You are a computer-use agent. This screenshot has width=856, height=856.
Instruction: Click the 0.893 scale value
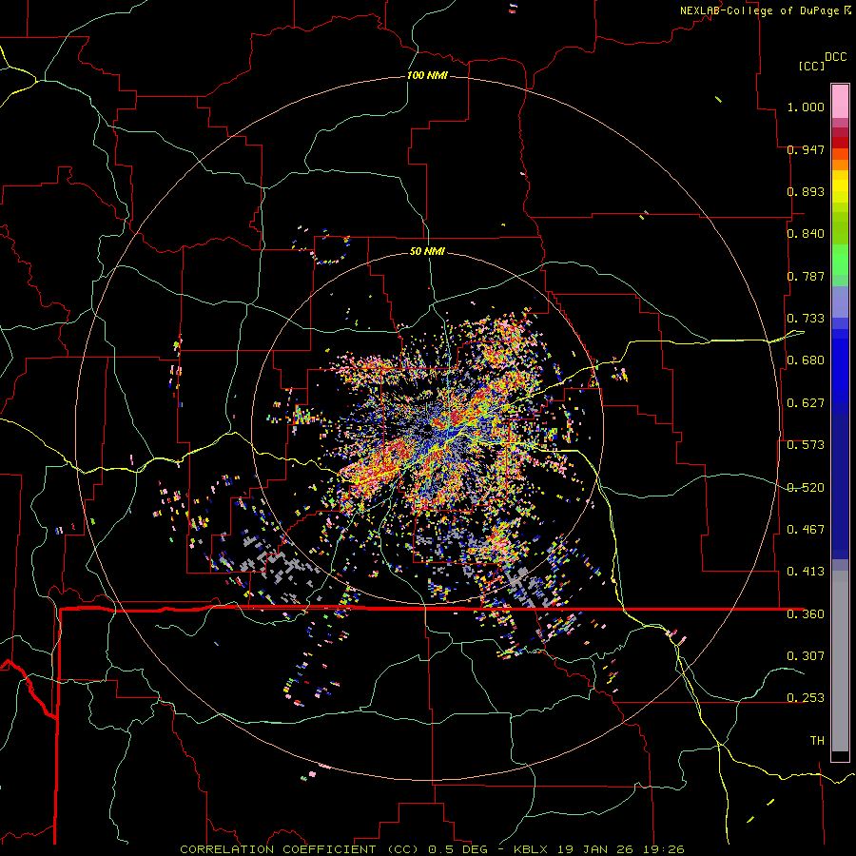coord(806,191)
